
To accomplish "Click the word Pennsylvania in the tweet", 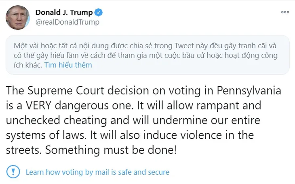I will (x=249, y=91).
